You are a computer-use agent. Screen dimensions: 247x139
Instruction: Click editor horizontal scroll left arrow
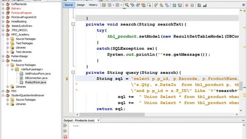tap(77, 114)
